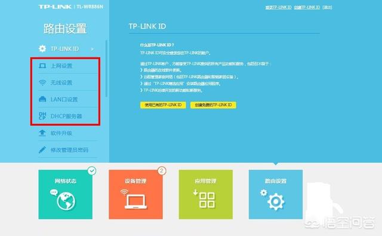Click the 创建TP-LINK ID header link
Image resolution: width=382 pixels, height=236 pixels.
[307, 7]
